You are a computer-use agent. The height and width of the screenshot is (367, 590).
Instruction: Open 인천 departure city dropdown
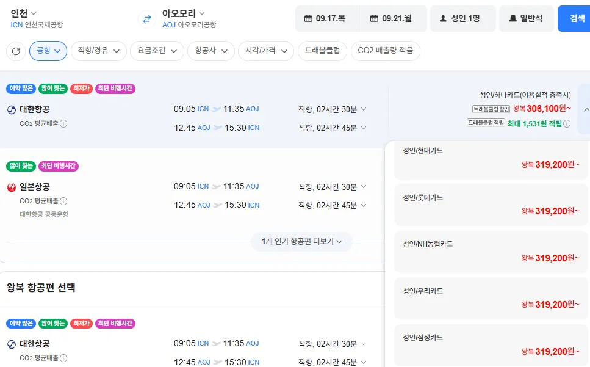tap(23, 13)
